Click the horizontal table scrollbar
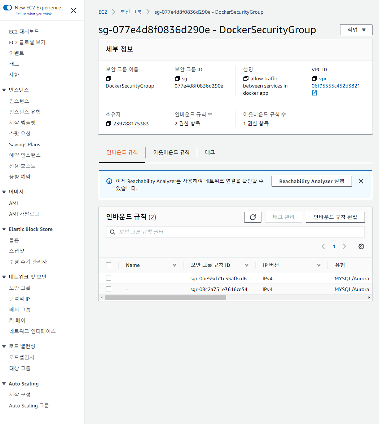 (166, 298)
